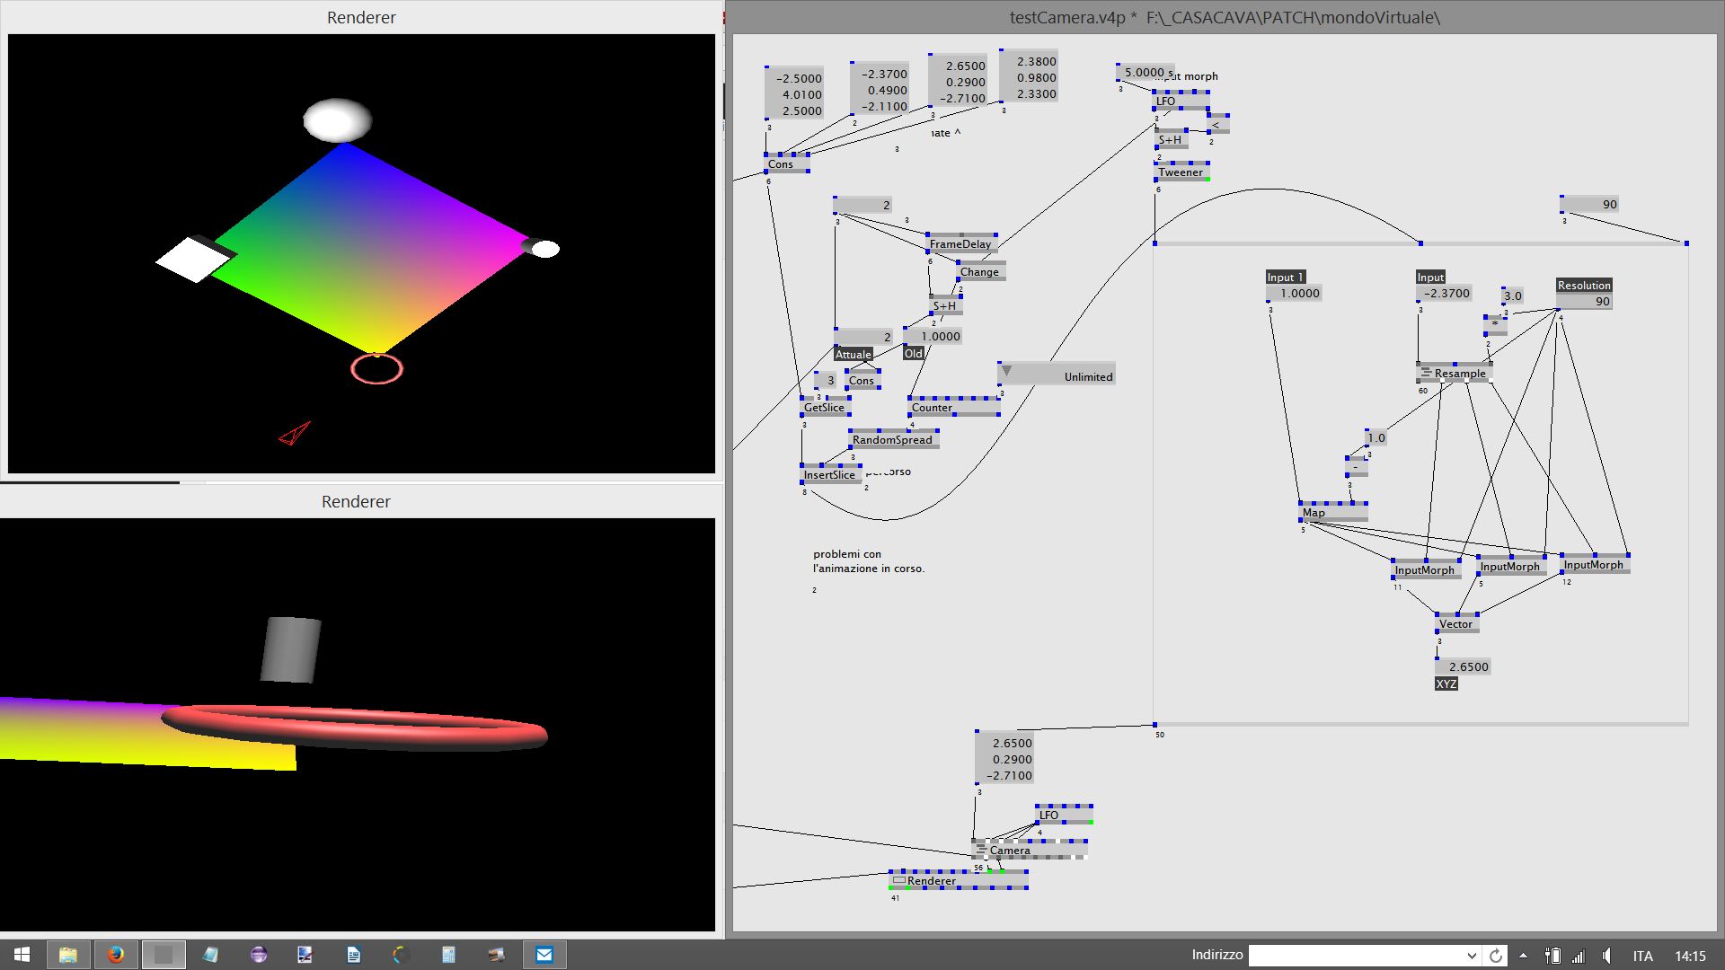Click the volume speaker tray icon
Image resolution: width=1725 pixels, height=970 pixels.
click(1606, 956)
